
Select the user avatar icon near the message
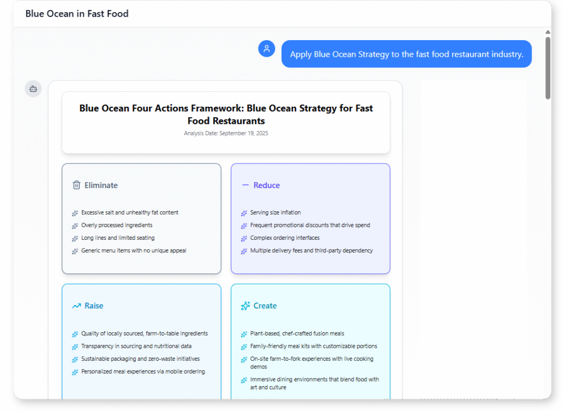(x=267, y=48)
